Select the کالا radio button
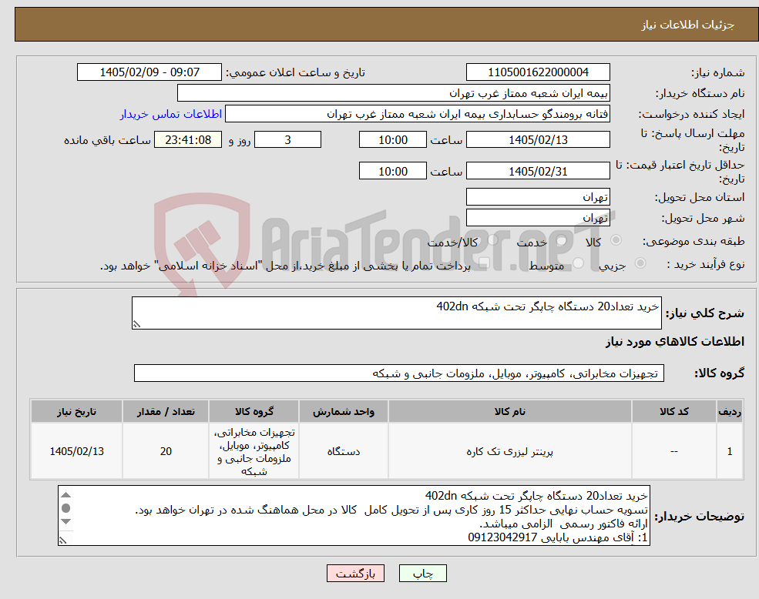 click(x=616, y=240)
